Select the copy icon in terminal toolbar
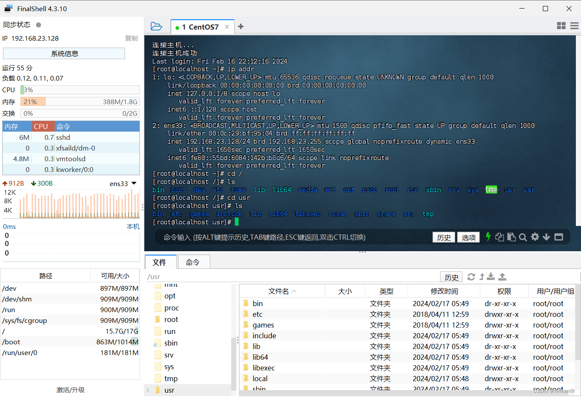 tap(500, 237)
